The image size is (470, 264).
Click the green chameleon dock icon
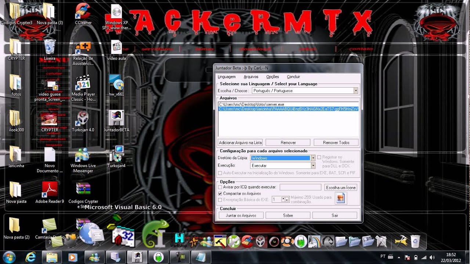click(x=156, y=234)
